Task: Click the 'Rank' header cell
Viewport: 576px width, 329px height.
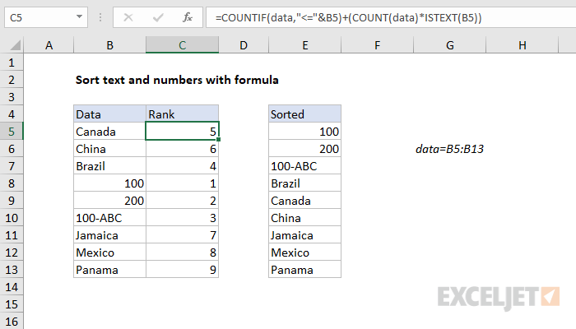Action: [182, 114]
